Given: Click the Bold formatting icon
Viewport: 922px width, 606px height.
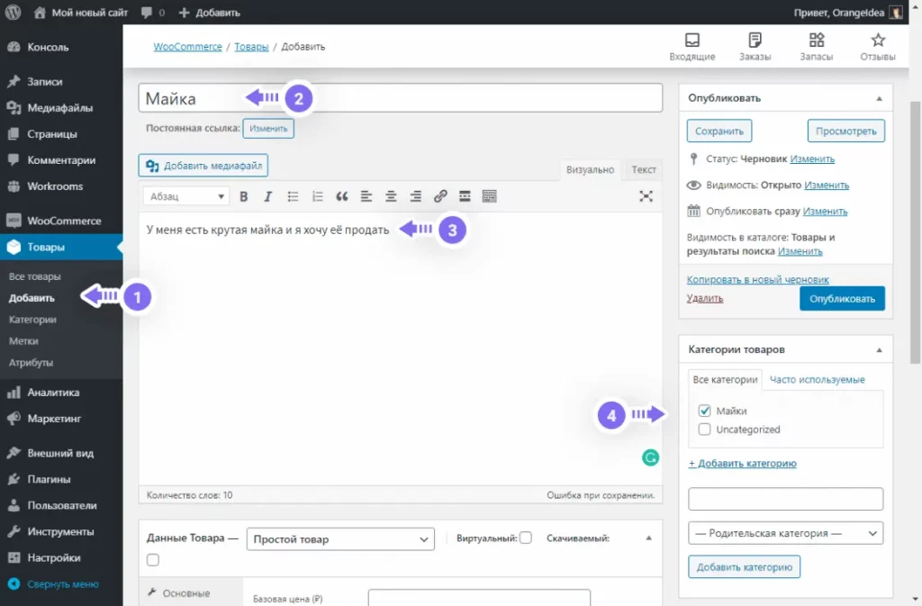Looking at the screenshot, I should pos(243,196).
